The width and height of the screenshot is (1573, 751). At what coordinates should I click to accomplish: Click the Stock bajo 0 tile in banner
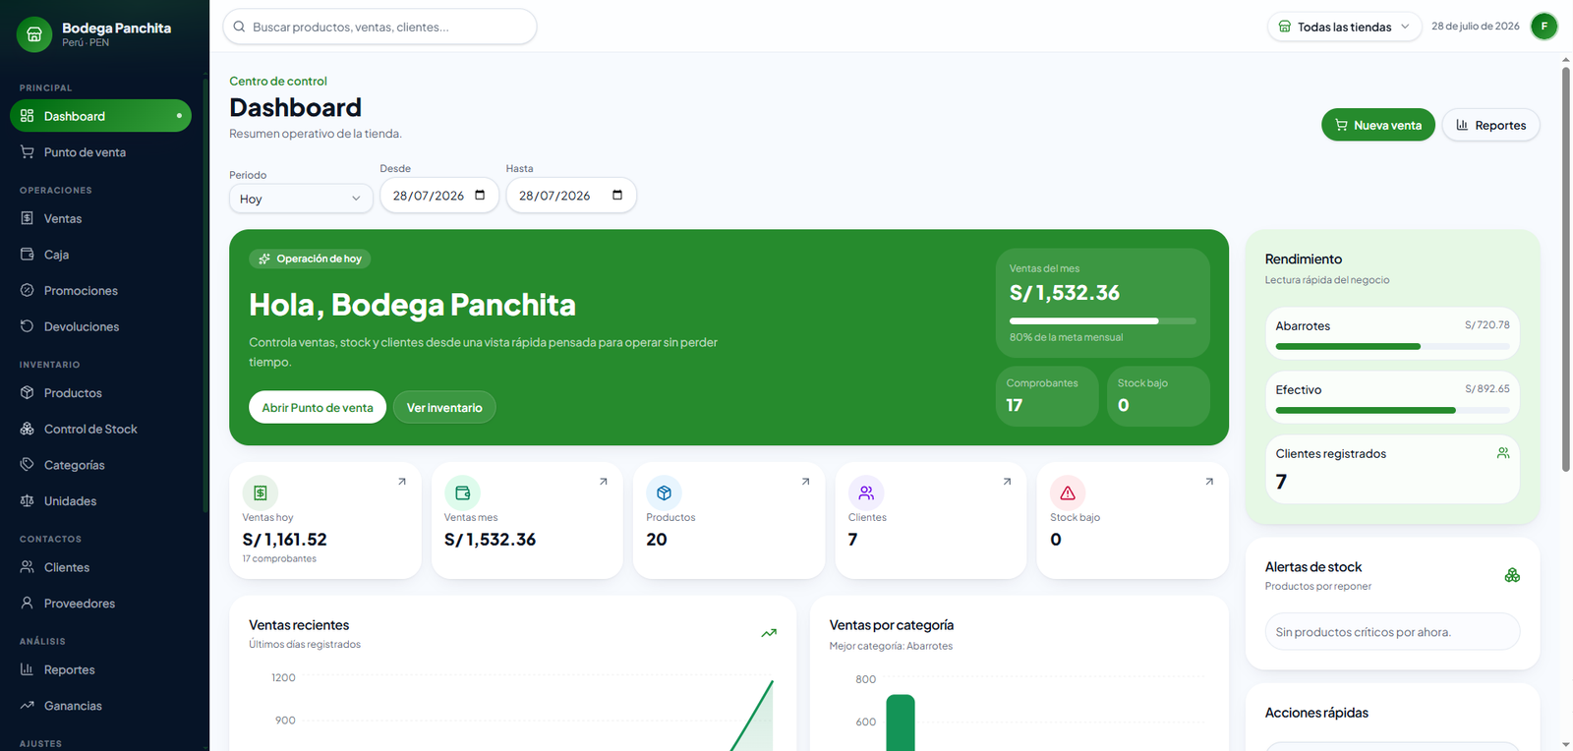tap(1158, 396)
